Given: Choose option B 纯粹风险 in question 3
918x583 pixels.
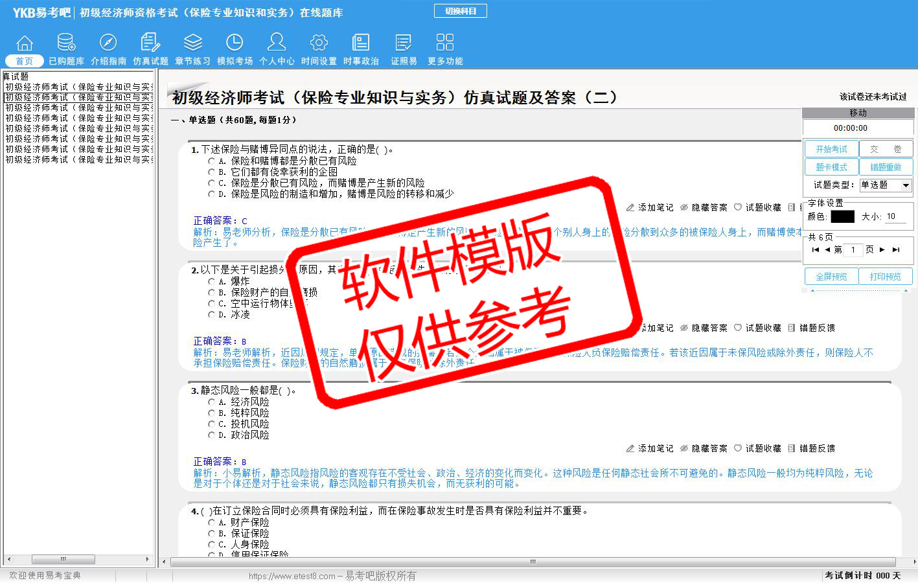Looking at the screenshot, I should pos(211,413).
